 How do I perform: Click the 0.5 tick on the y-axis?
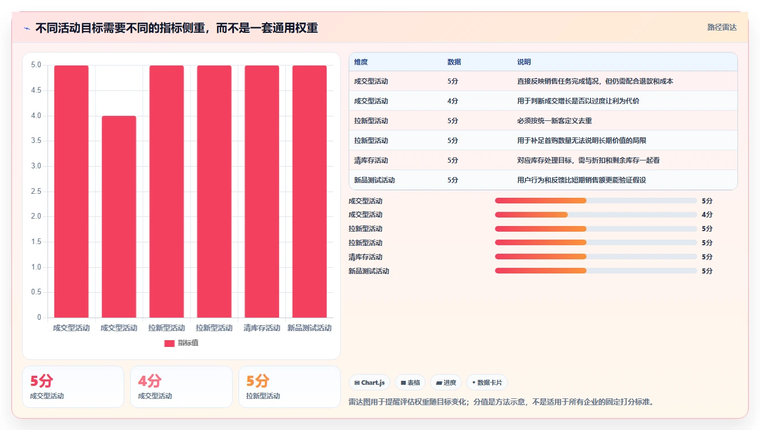36,292
